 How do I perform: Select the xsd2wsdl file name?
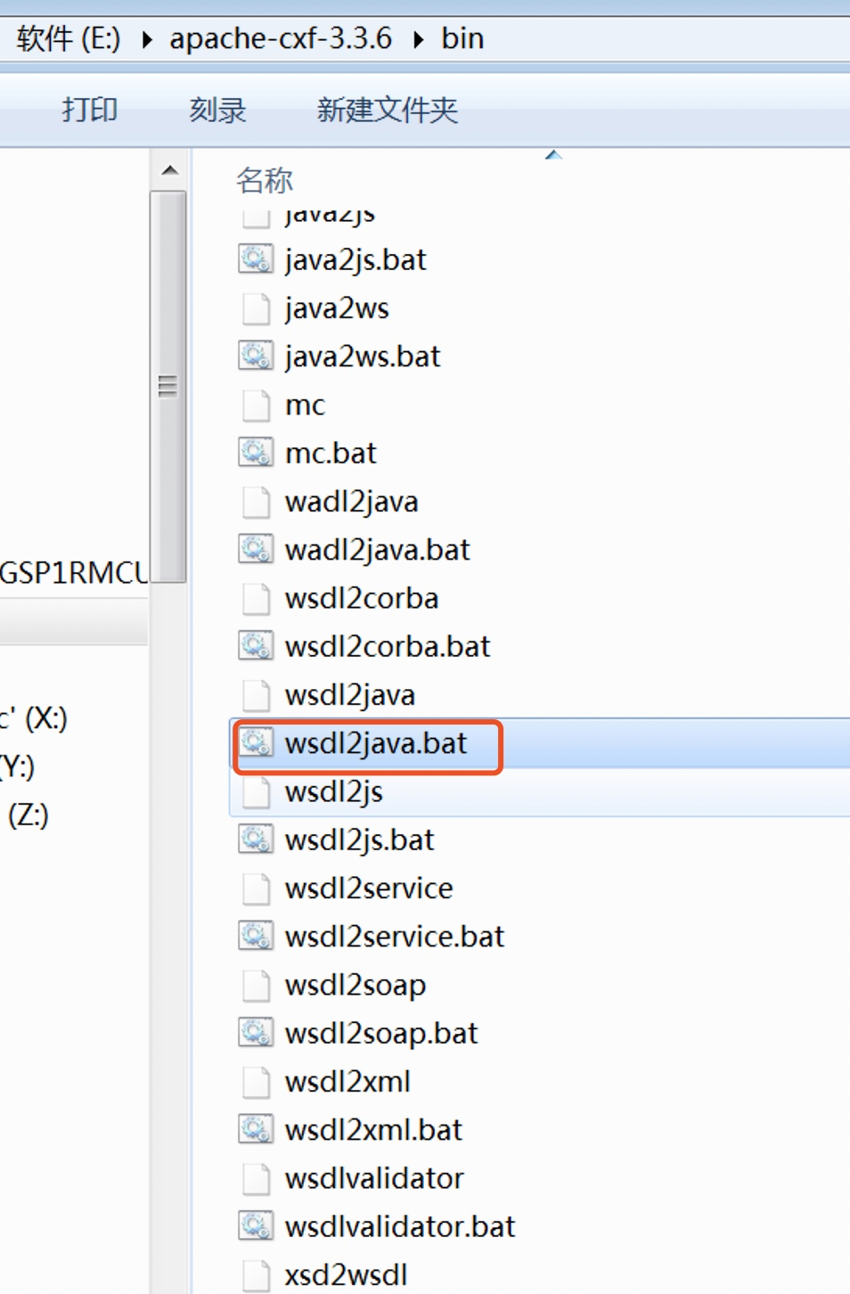coord(346,1275)
